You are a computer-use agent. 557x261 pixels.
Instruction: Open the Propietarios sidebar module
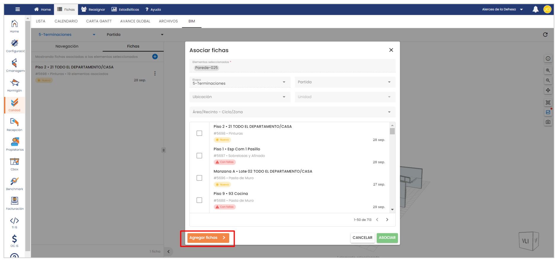[x=15, y=144]
